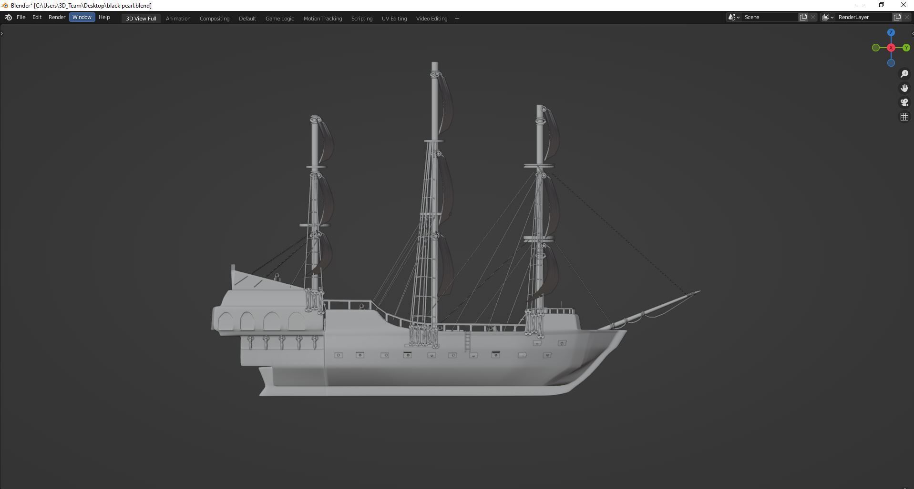914x489 pixels.
Task: Click the zoom view magnifier icon
Action: pos(904,74)
